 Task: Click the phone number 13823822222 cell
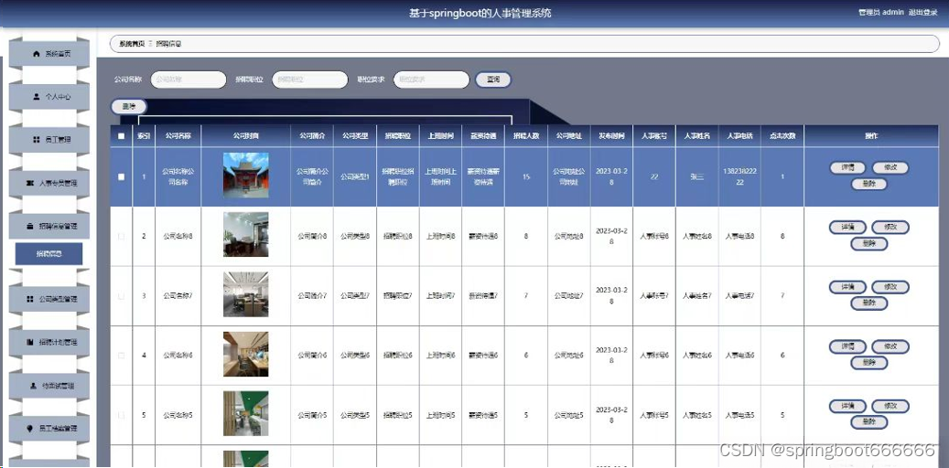coord(739,176)
